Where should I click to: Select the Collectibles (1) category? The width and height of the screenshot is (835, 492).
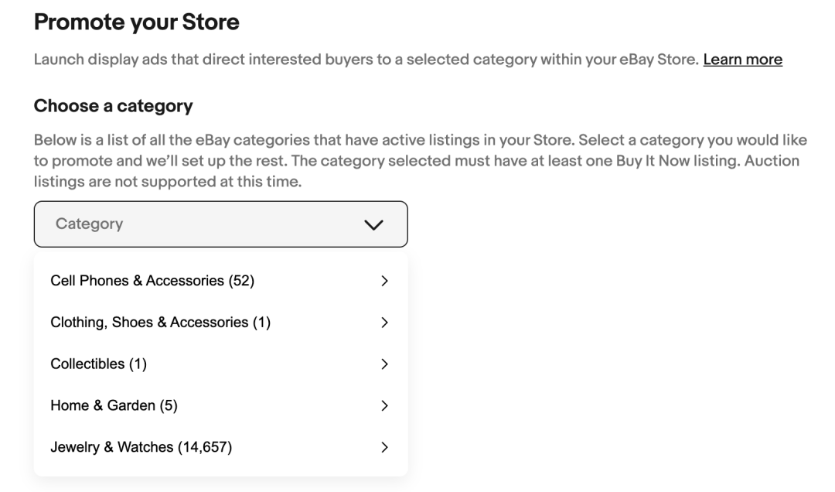pos(98,364)
